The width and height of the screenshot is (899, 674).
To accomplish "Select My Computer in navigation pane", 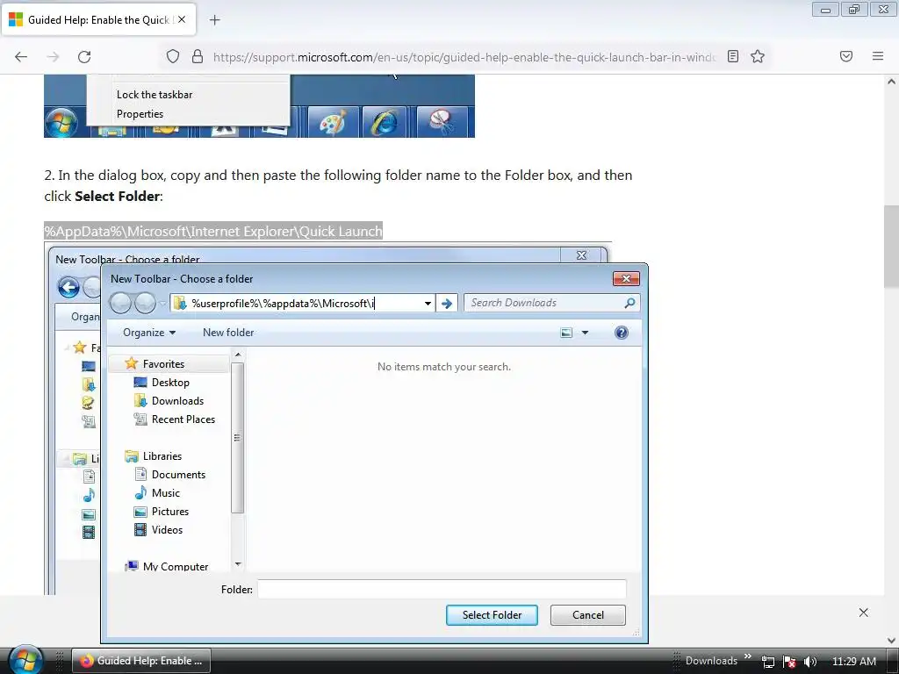I will [176, 566].
